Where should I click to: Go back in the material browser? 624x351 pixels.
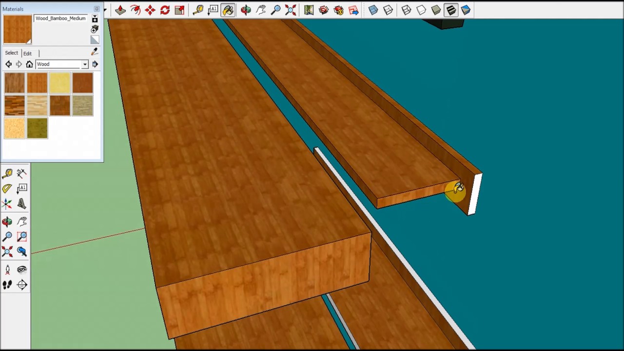(x=8, y=64)
